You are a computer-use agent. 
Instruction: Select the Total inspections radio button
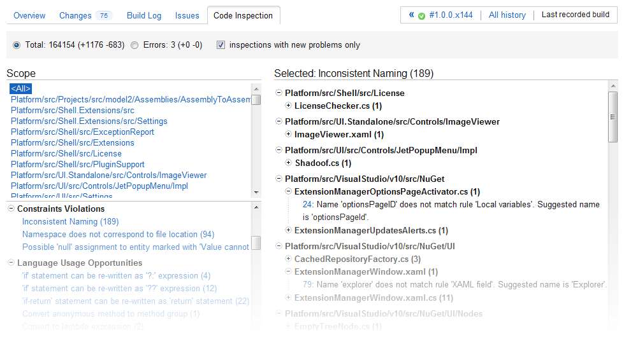click(17, 45)
